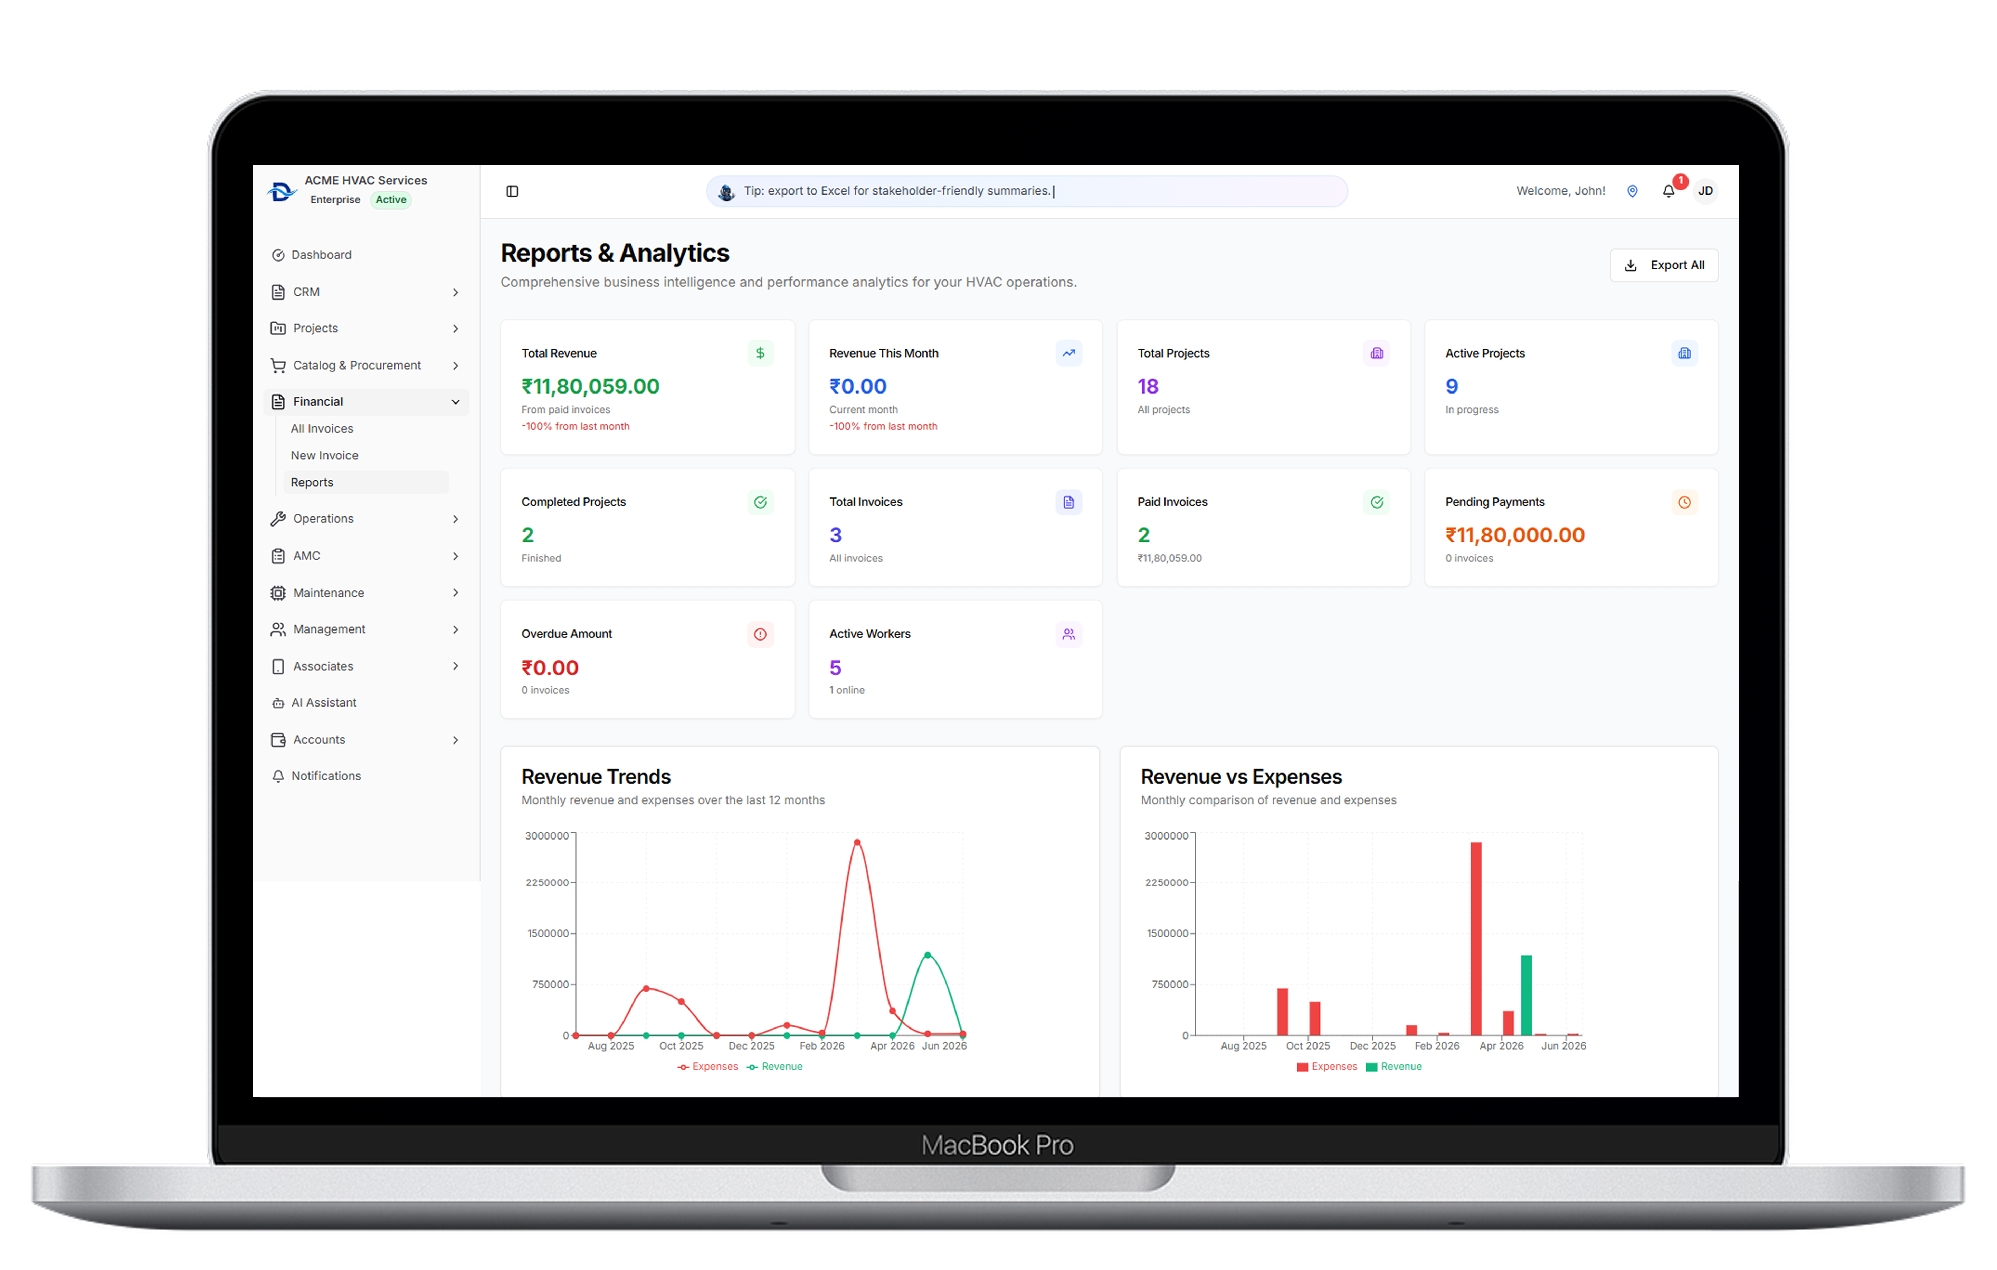Screen dimensions: 1997x1270
Task: Click the Maintenance chip icon
Action: point(278,593)
